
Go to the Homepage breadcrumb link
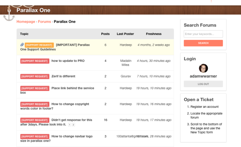click(26, 21)
